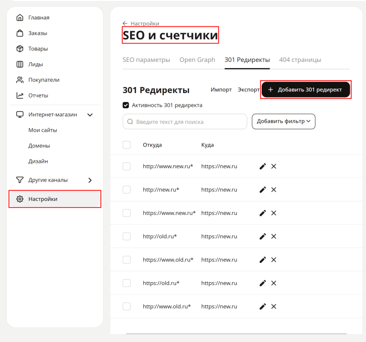The image size is (366, 342).
Task: Click the Откуда column header
Action: [x=152, y=145]
